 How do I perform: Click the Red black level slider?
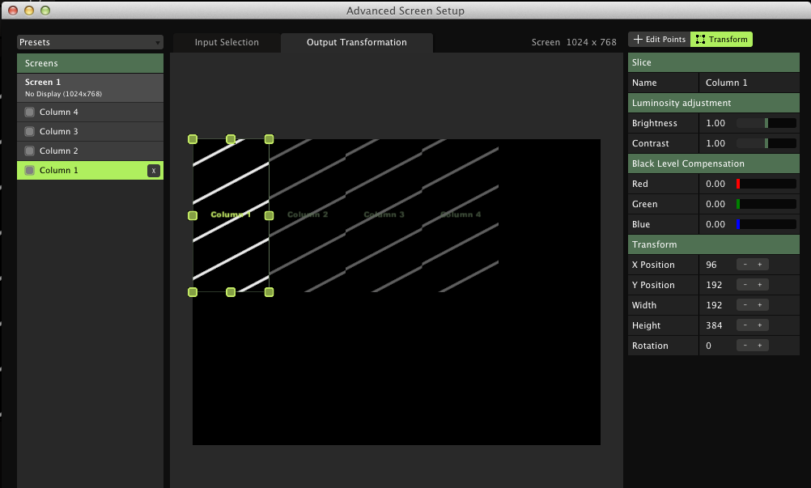766,184
